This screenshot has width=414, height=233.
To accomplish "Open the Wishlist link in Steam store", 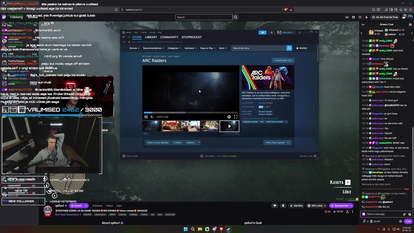I will 301,48.
